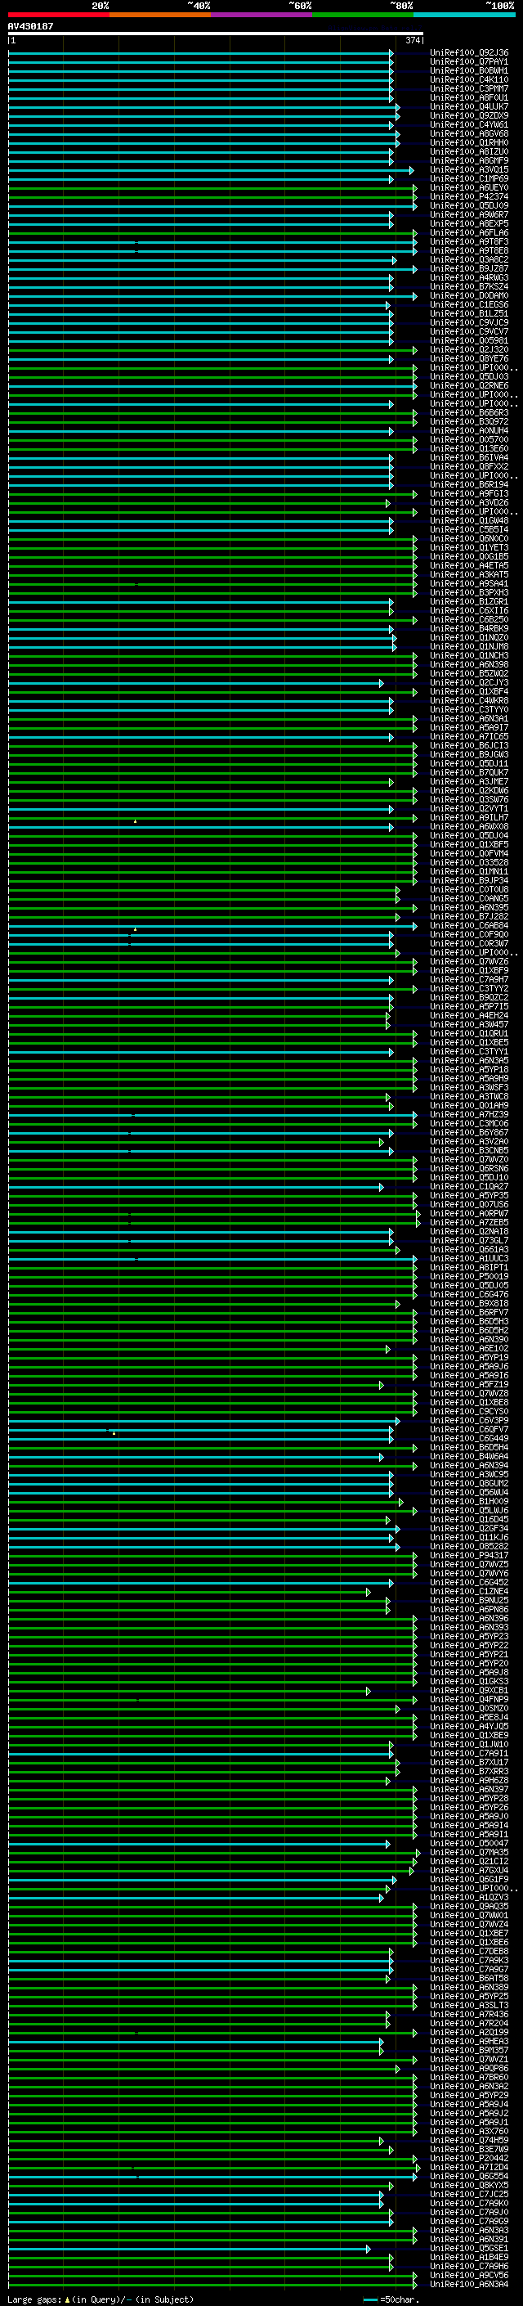Open hit UniRef100_A9FGI3
This screenshot has width=523, height=2306.
coord(469,493)
